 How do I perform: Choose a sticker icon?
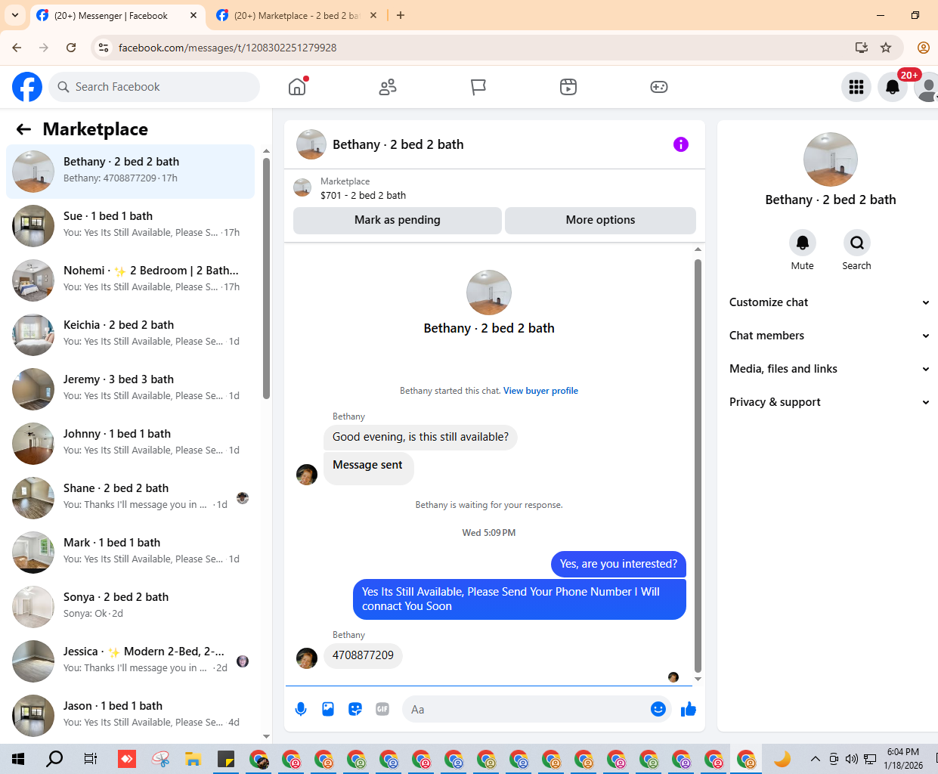pos(355,709)
